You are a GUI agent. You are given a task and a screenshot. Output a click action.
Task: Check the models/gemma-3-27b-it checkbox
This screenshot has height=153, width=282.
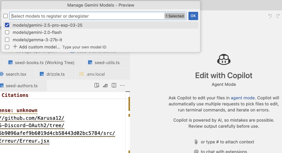point(7,39)
